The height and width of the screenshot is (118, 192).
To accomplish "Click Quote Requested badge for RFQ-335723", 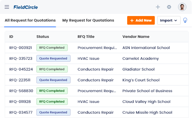I will 53,59.
